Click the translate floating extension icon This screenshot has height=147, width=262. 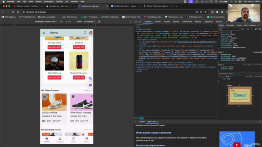point(90,78)
